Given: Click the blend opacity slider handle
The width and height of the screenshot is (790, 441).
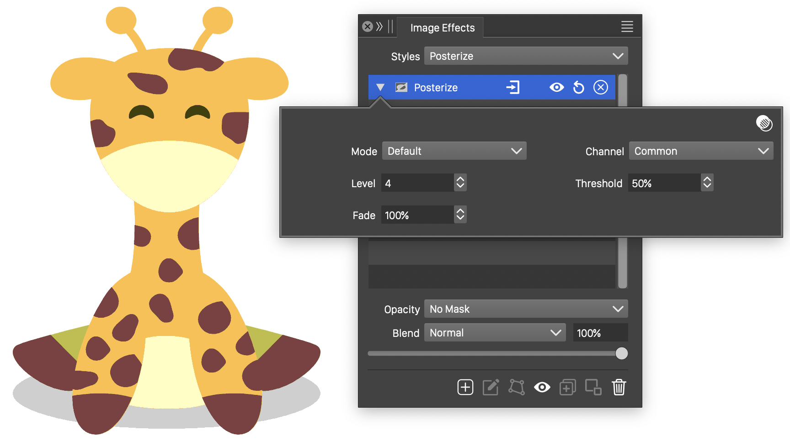Looking at the screenshot, I should point(621,353).
